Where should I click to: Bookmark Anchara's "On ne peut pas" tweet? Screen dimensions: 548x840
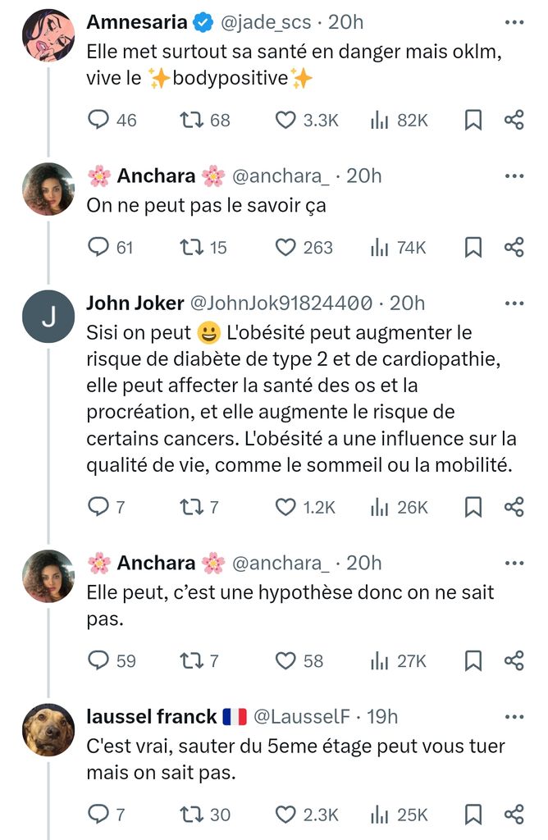pyautogui.click(x=473, y=247)
